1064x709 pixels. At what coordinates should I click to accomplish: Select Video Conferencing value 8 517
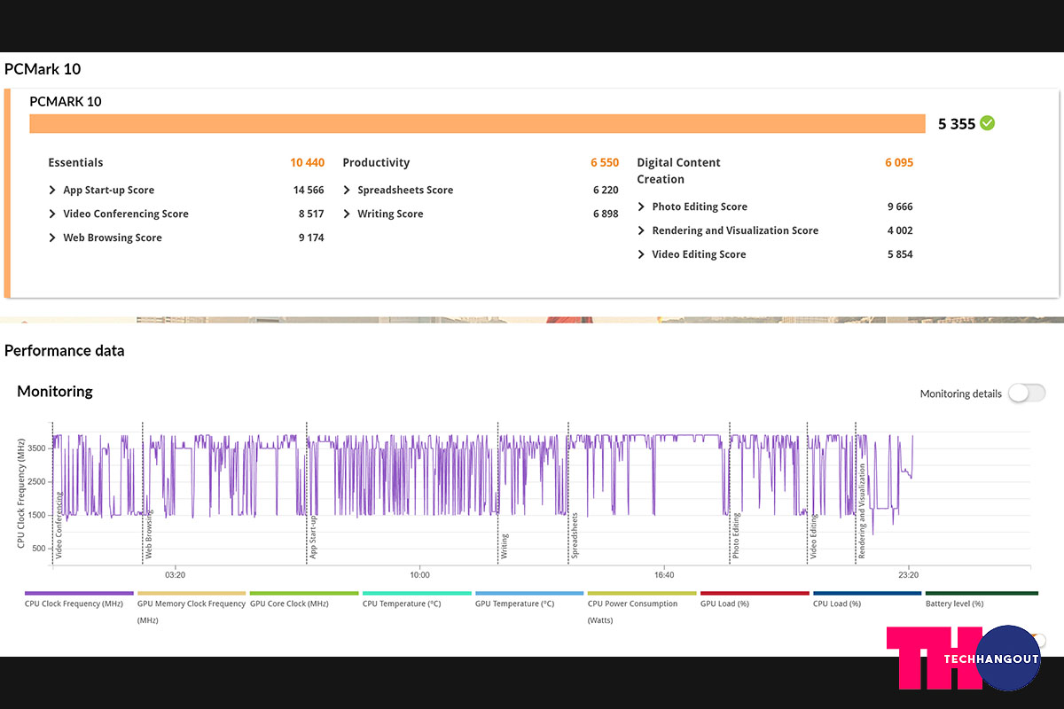(x=311, y=214)
